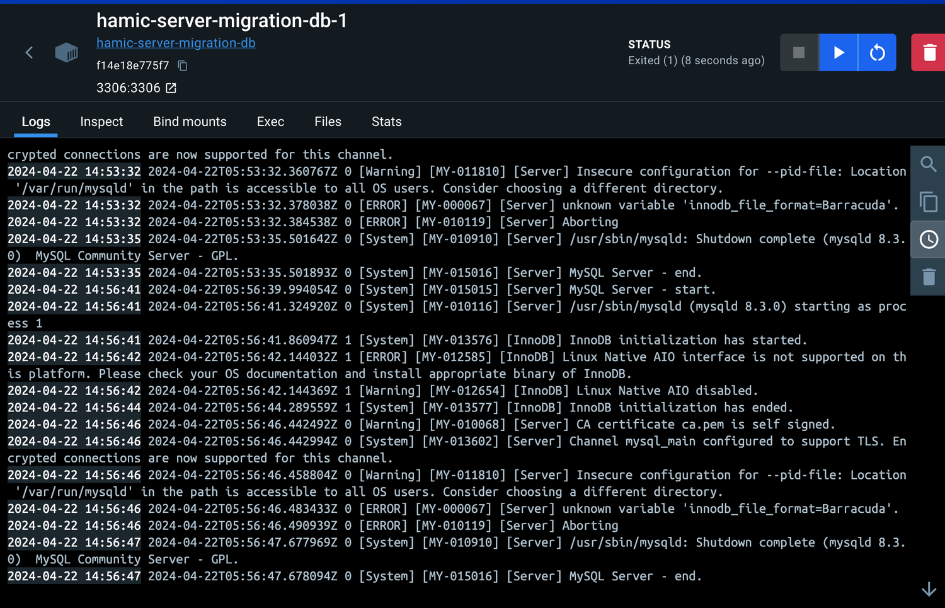Click the container cube icon

tap(66, 52)
